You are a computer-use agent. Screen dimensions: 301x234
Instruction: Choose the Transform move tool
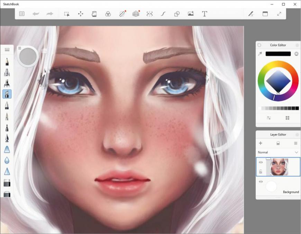point(81,14)
